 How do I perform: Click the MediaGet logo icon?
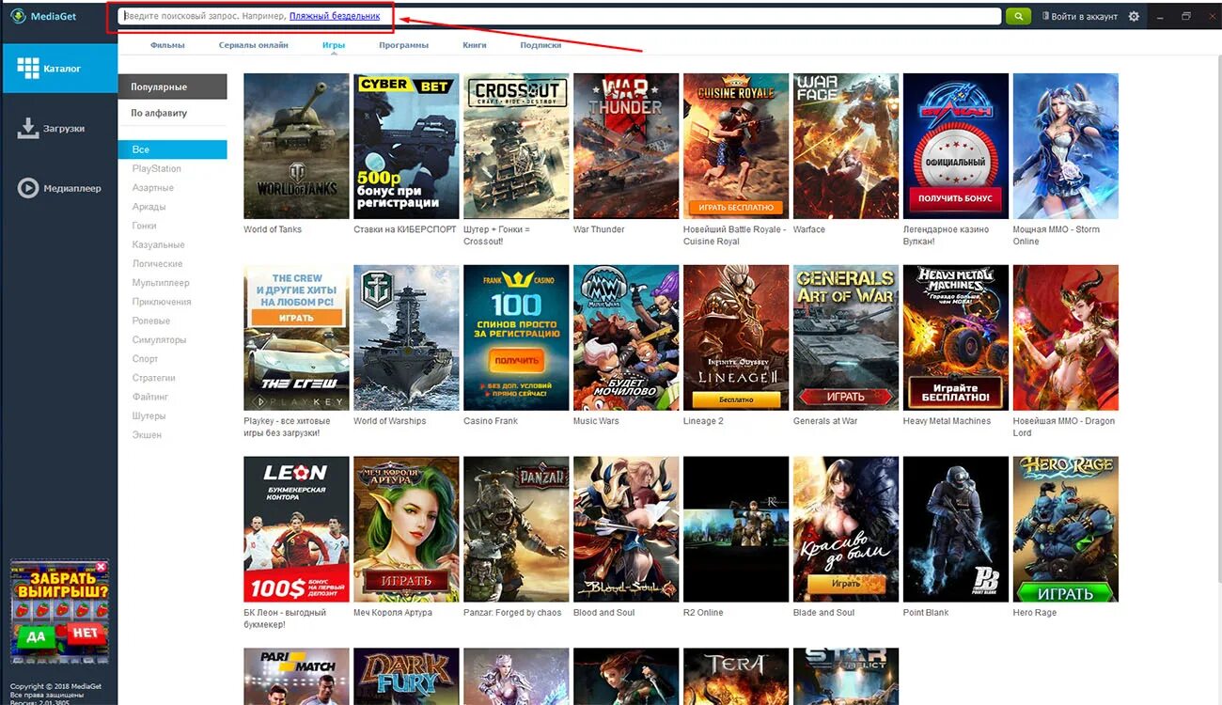[18, 16]
